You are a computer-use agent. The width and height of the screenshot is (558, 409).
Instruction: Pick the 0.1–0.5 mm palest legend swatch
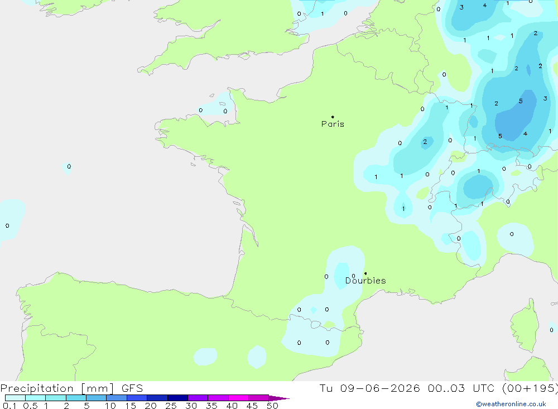click(15, 398)
